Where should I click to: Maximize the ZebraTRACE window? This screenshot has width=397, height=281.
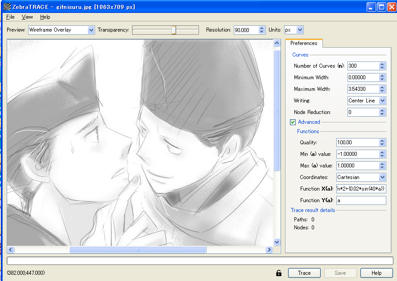click(381, 7)
